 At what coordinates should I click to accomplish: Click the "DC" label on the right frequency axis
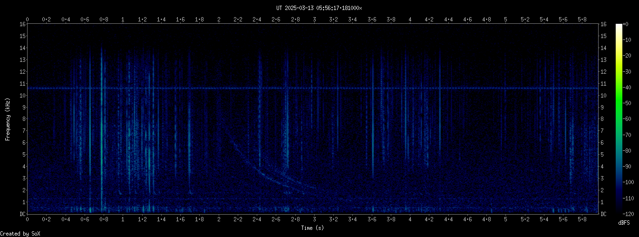point(603,214)
